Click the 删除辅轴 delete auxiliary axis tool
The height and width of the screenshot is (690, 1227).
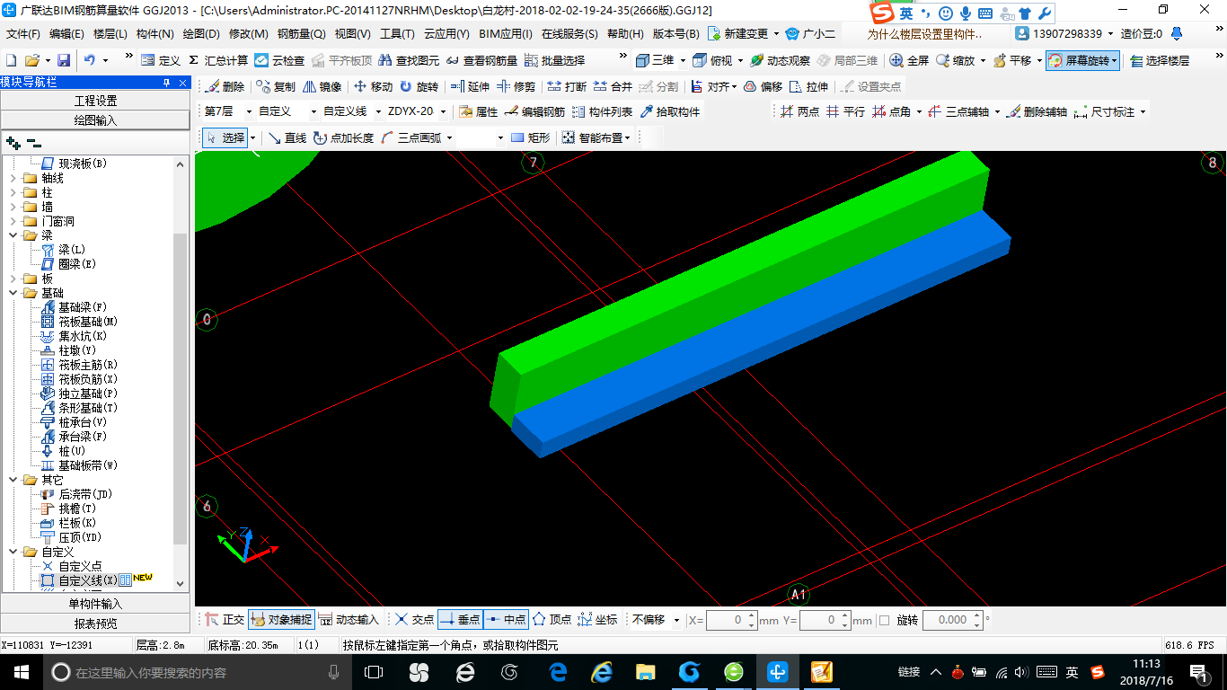[x=1037, y=112]
